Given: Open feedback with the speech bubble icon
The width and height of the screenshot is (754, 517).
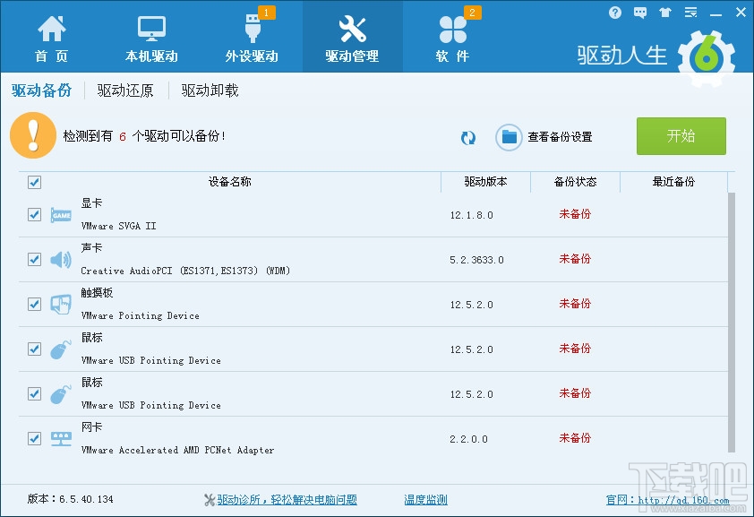Looking at the screenshot, I should coord(639,12).
